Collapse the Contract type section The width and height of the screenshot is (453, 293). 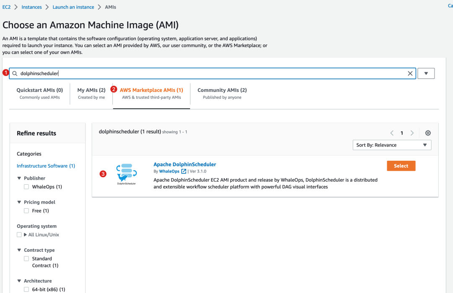[19, 250]
